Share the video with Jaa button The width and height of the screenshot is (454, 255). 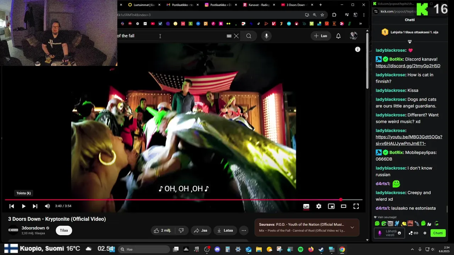coord(200,231)
